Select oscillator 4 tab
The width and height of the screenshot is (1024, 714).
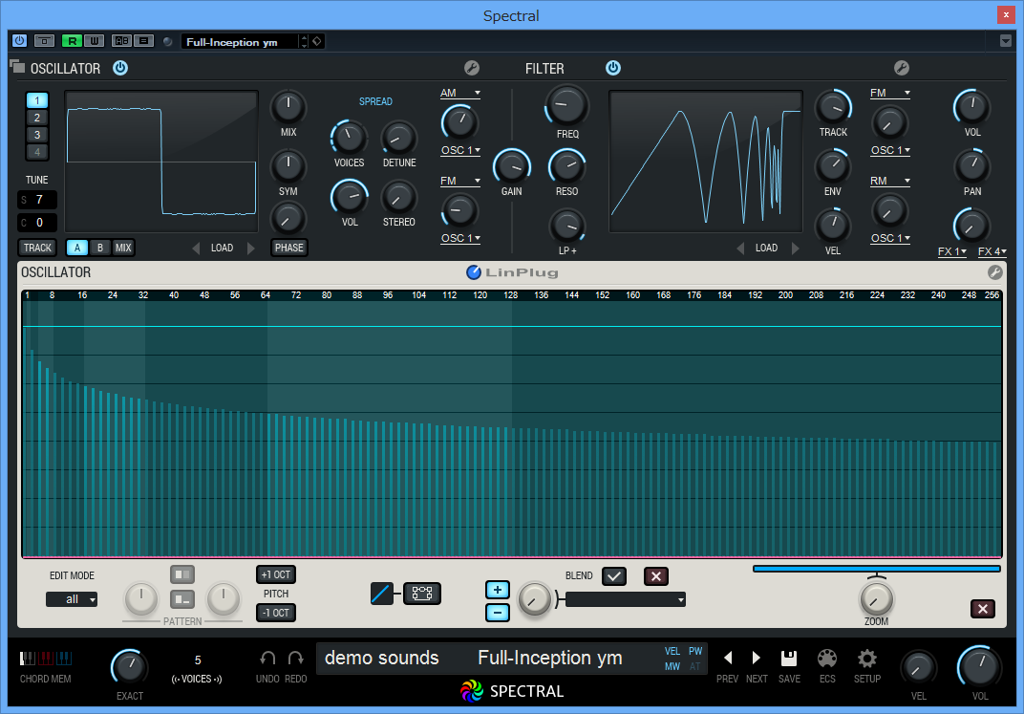37,152
